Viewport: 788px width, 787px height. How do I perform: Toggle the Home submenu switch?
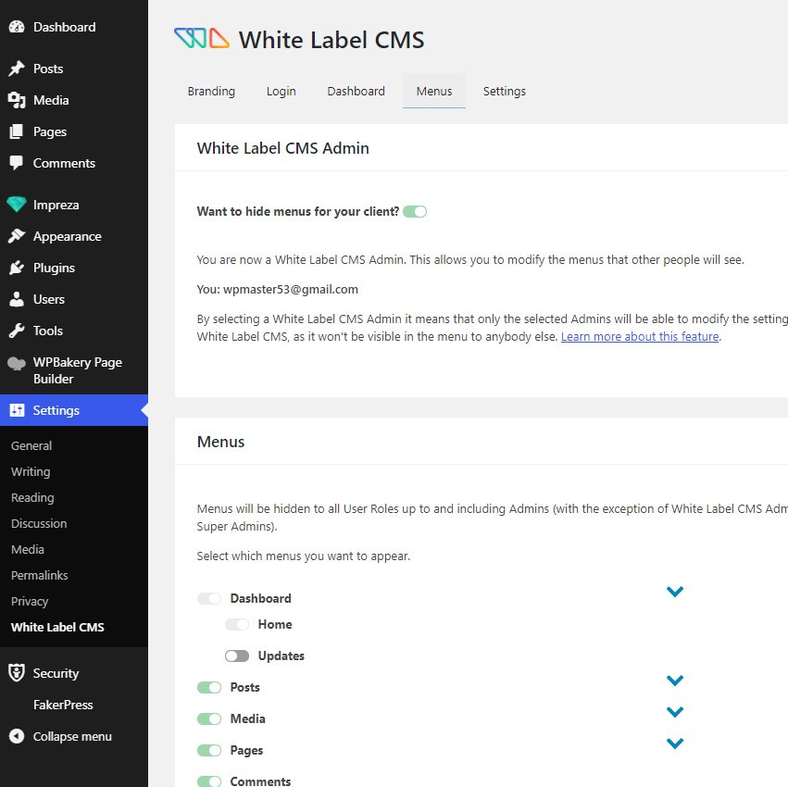point(237,624)
